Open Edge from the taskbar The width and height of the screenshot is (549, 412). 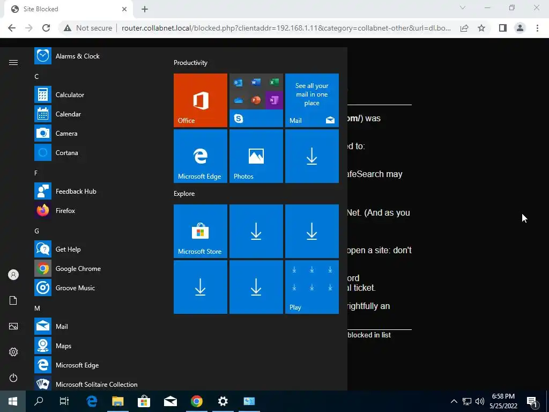click(x=92, y=401)
